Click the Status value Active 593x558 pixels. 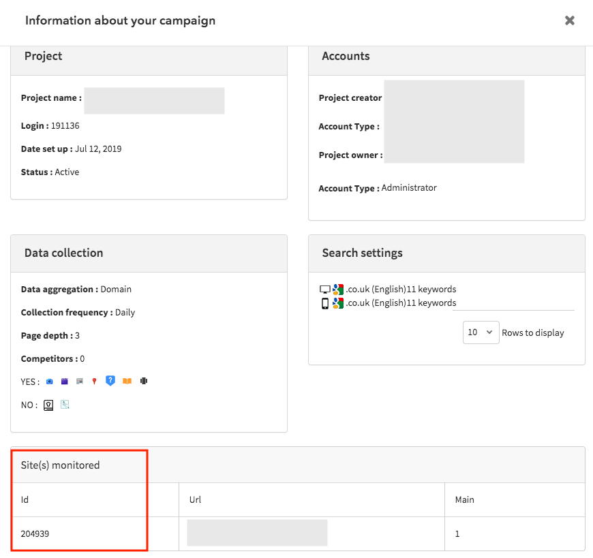(67, 172)
